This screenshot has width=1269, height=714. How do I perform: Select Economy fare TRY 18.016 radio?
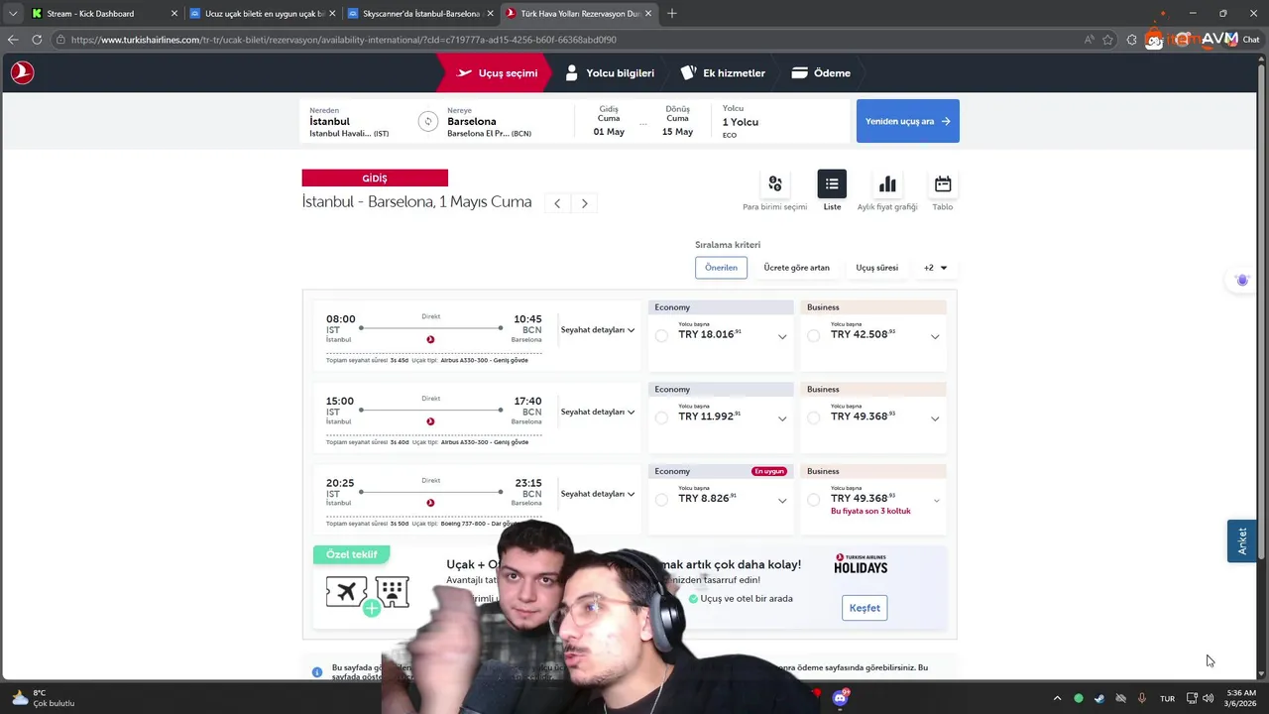[x=661, y=336]
